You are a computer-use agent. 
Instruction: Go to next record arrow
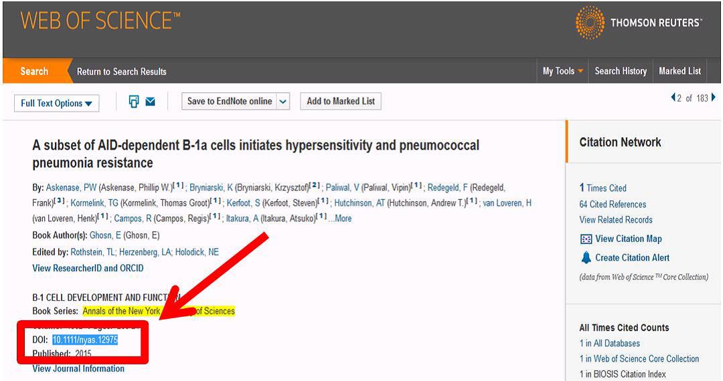pos(714,98)
